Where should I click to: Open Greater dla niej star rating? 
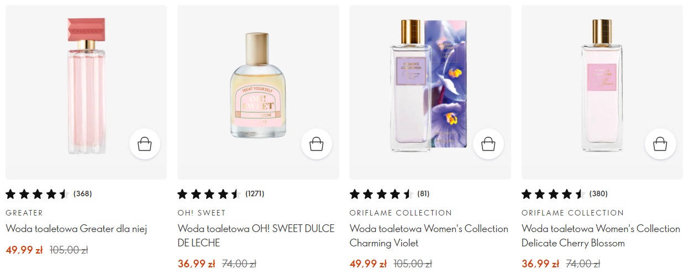pos(37,194)
